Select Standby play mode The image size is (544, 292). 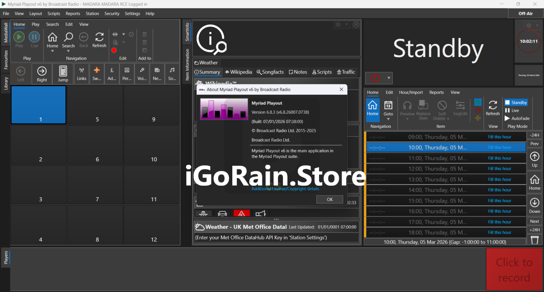pos(516,102)
